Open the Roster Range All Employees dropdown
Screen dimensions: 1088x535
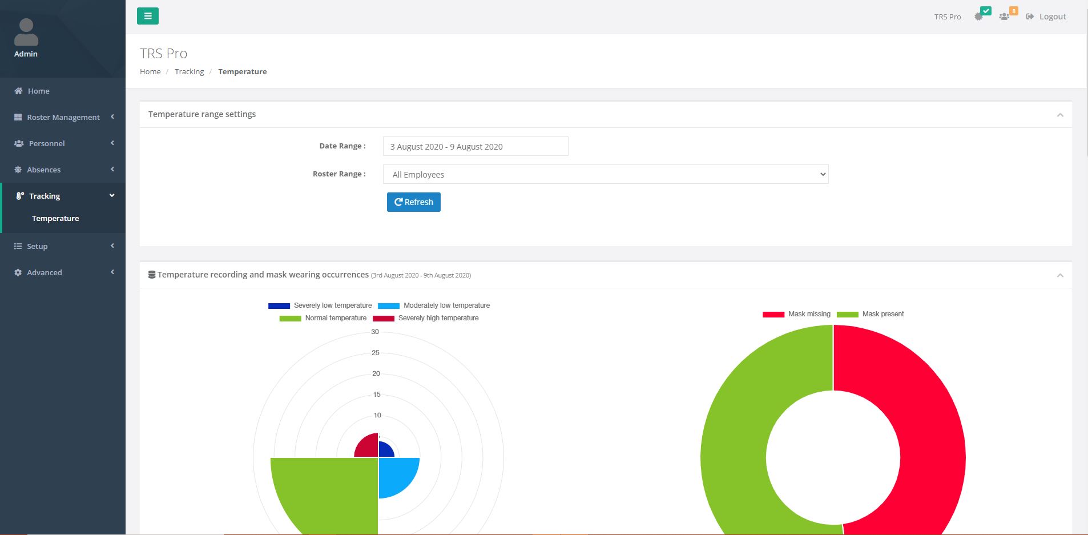pyautogui.click(x=606, y=174)
